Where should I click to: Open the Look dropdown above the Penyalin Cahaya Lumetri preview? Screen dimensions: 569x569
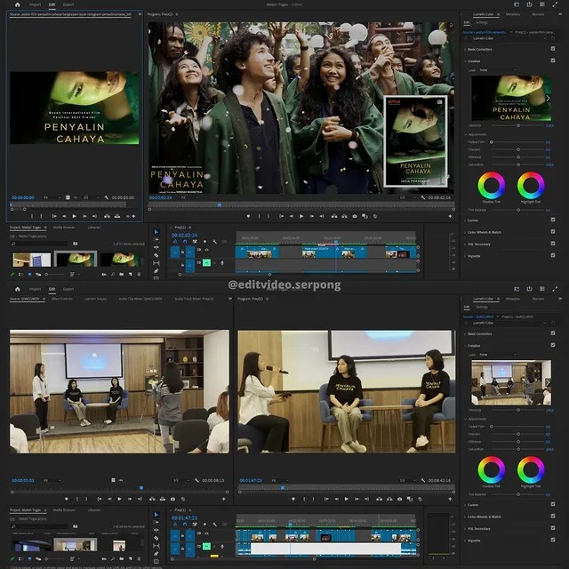[498, 69]
